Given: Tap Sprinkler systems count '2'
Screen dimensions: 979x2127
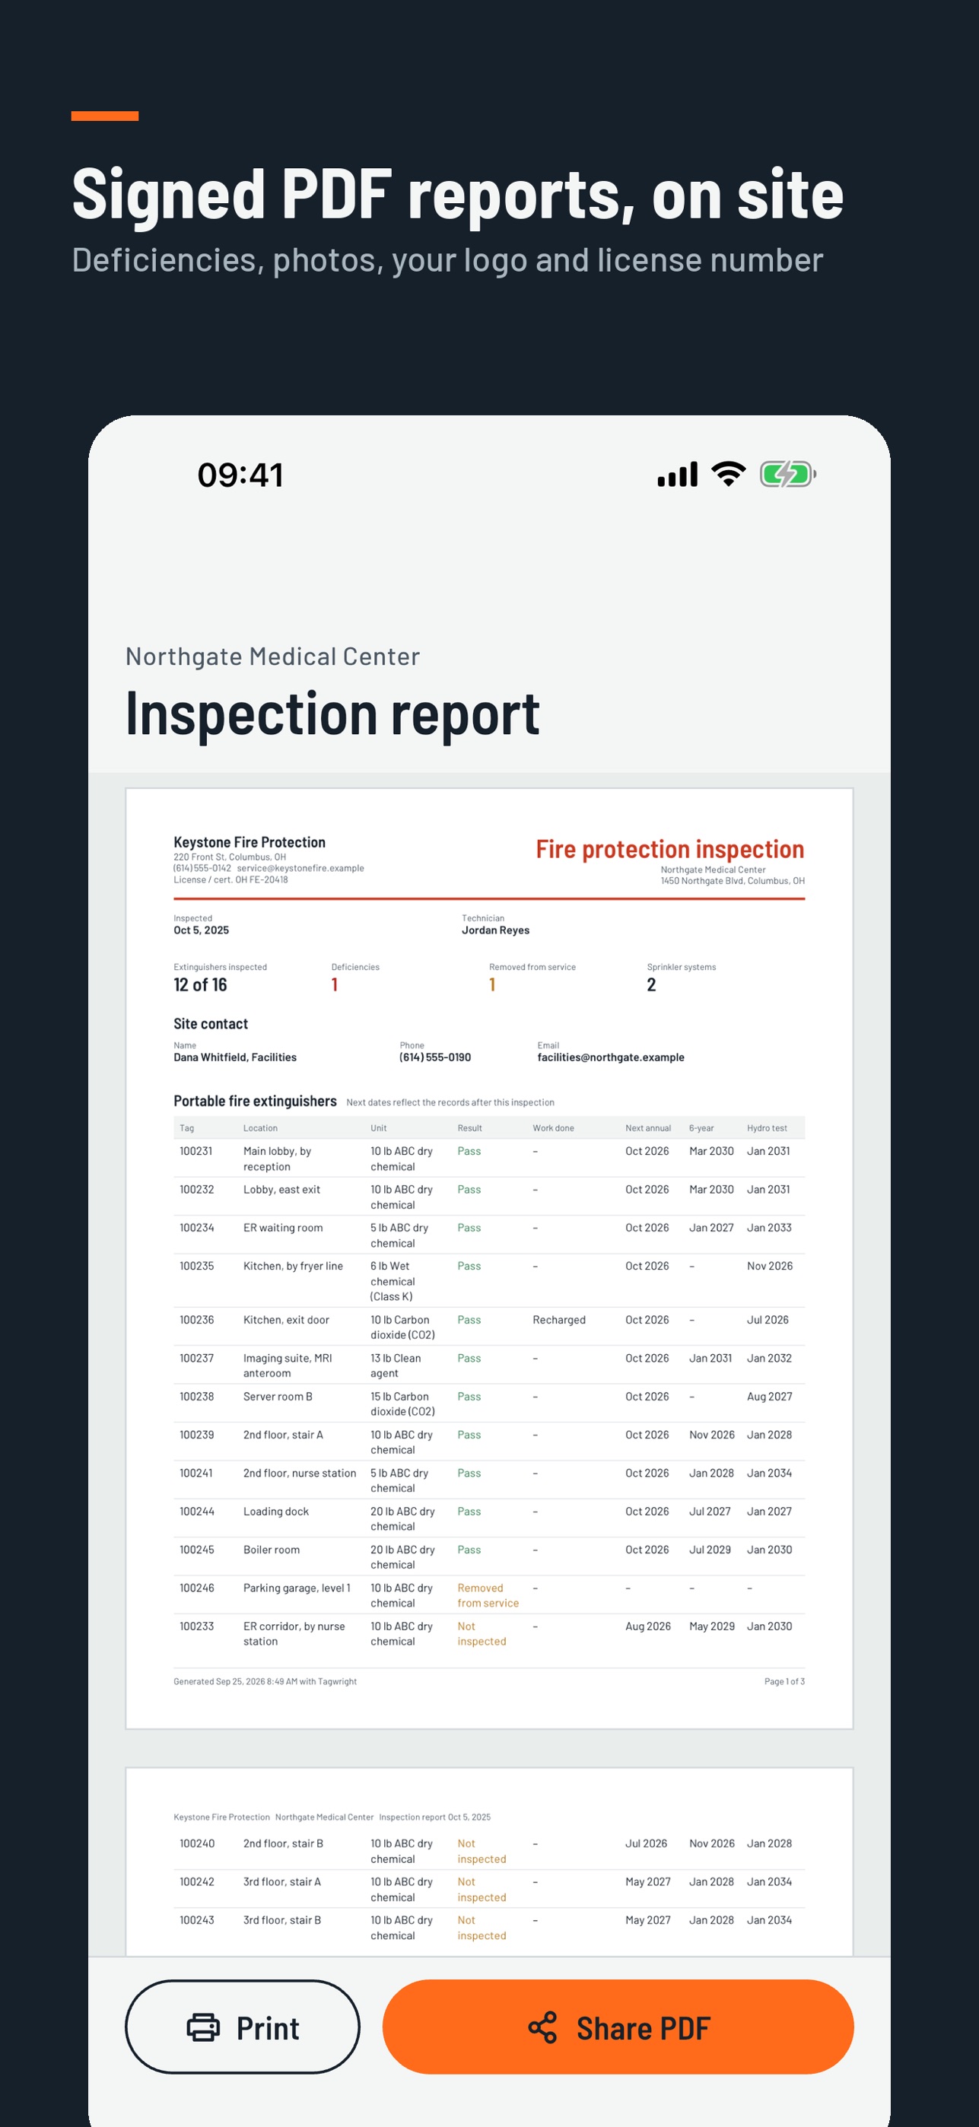Looking at the screenshot, I should (x=651, y=984).
